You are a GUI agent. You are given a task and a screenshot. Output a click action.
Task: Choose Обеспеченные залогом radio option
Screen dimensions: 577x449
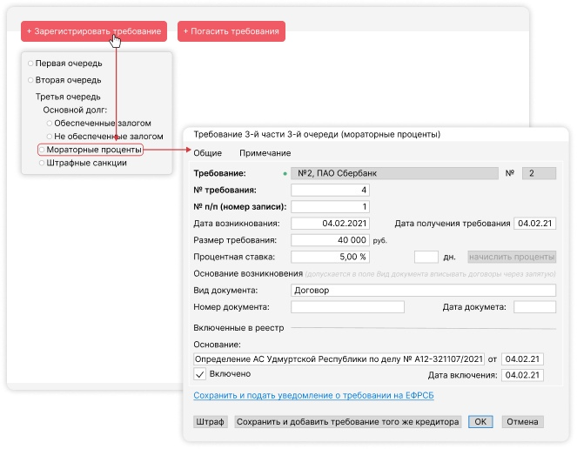(x=50, y=124)
